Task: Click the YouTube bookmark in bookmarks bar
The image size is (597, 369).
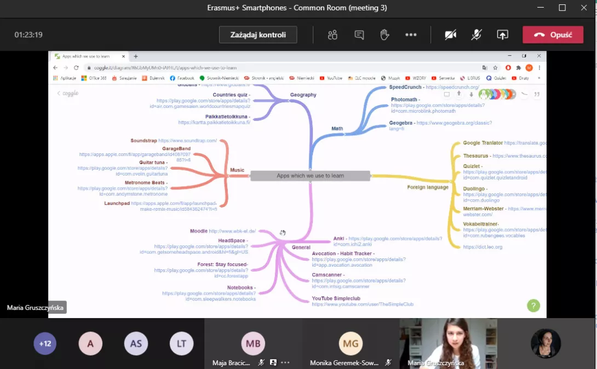Action: 331,78
